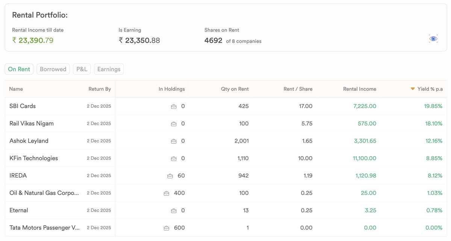Click IREDA yield 8.12%
Image resolution: width=451 pixels, height=241 pixels.
[434, 175]
